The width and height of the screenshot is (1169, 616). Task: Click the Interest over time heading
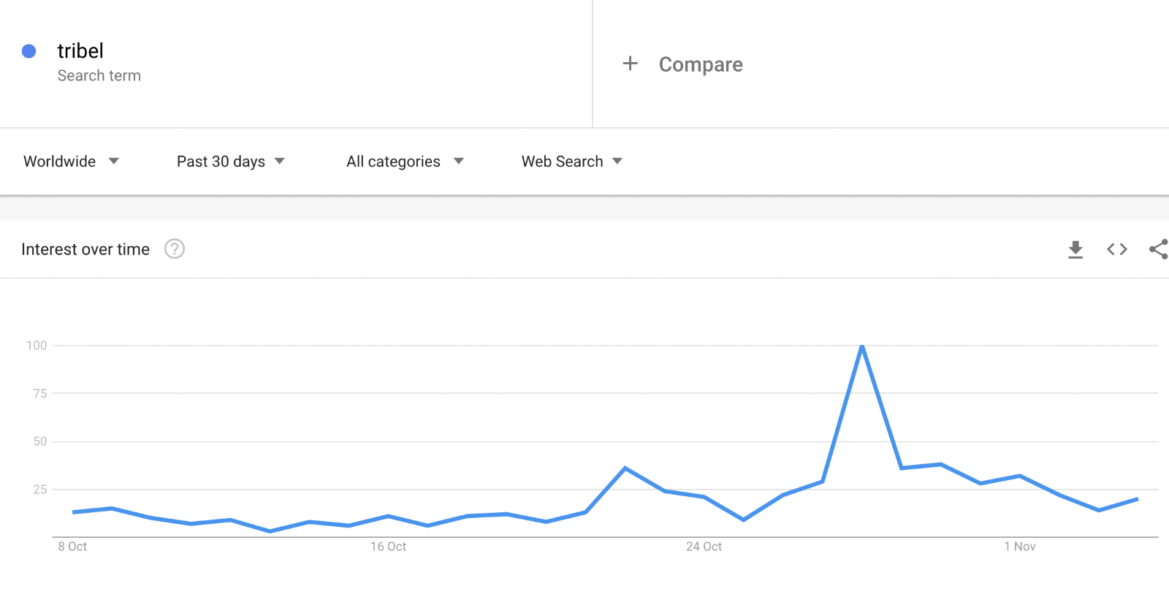(85, 249)
